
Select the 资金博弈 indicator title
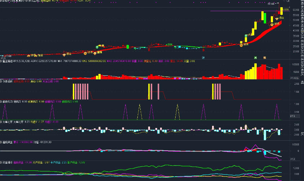tap(8, 162)
